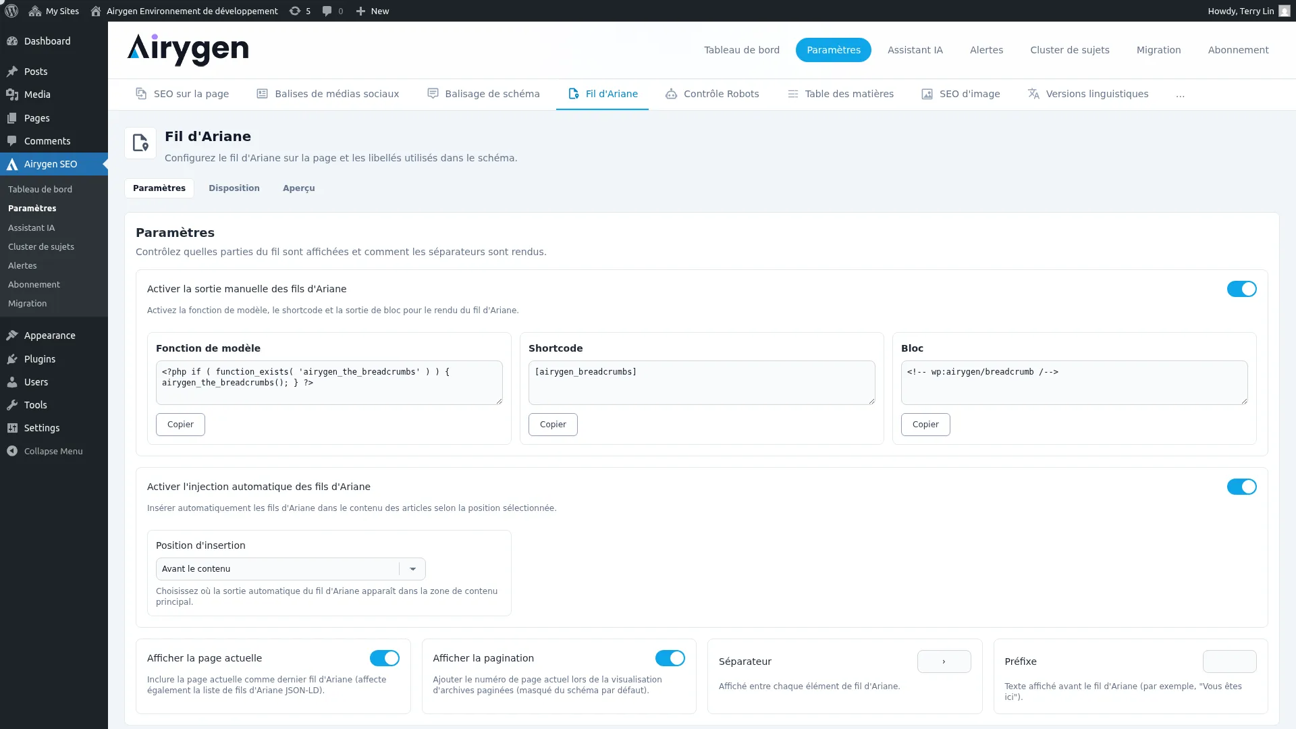Click the Balises de médias sociaux icon

click(263, 94)
